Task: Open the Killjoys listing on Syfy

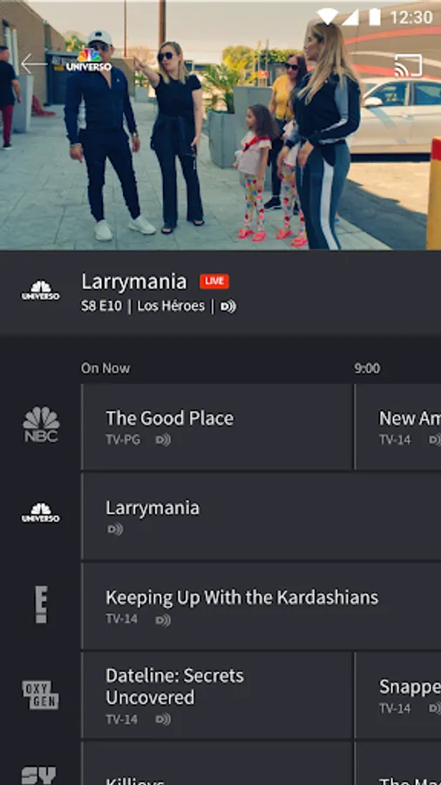Action: click(217, 764)
